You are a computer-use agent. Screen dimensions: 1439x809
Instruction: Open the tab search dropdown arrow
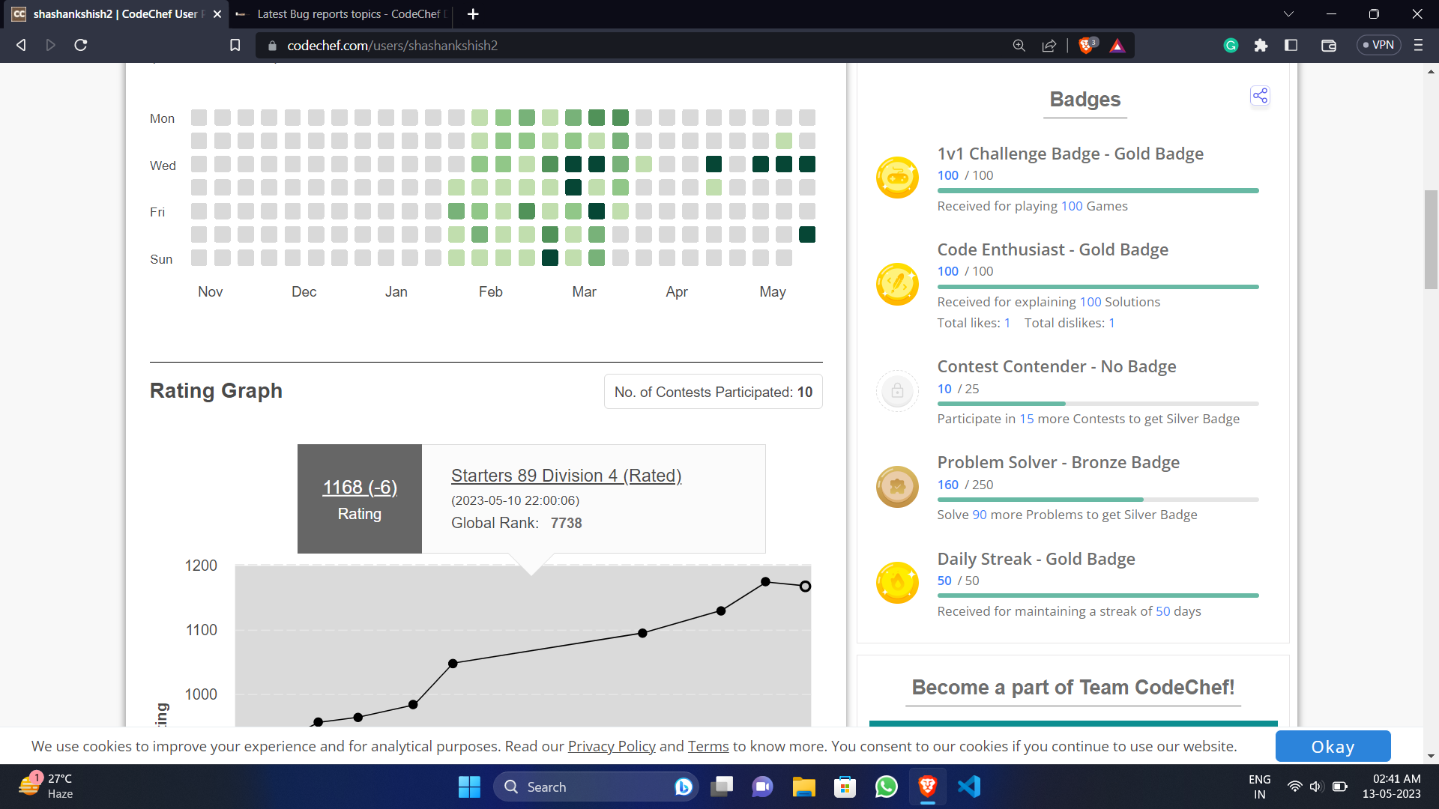coord(1288,14)
